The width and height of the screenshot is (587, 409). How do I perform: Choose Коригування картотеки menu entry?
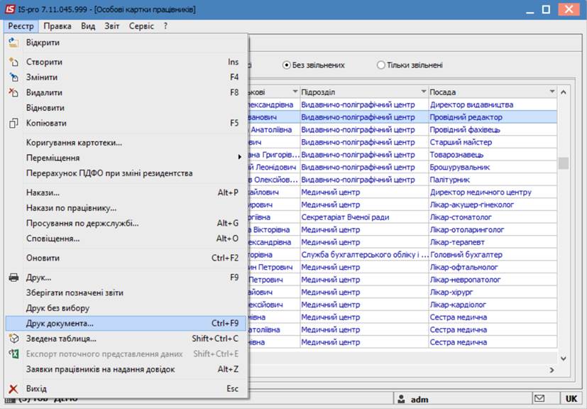(x=126, y=143)
